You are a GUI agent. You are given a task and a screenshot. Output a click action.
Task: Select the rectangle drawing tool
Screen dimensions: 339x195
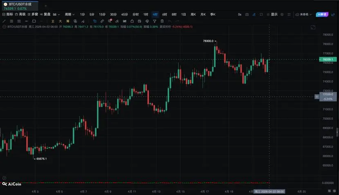coord(34,21)
